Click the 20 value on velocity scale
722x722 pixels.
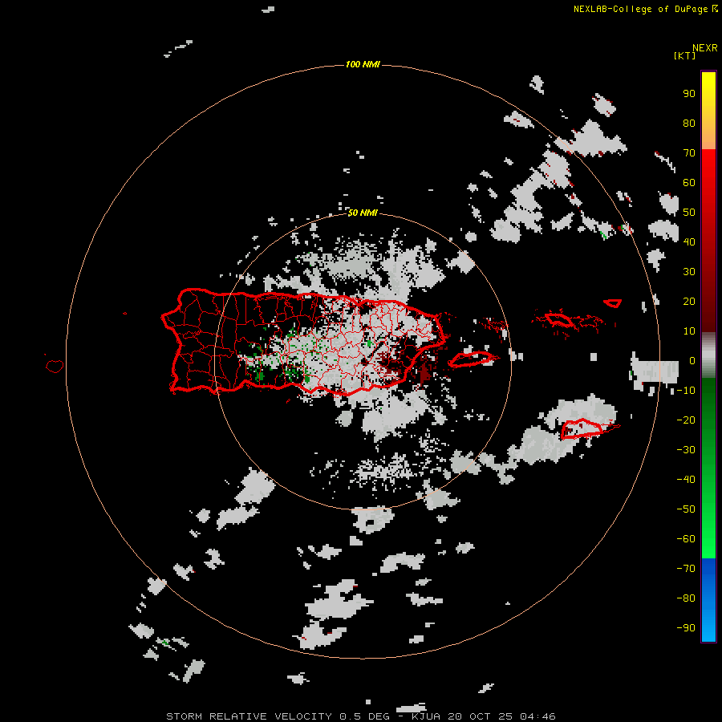[689, 302]
